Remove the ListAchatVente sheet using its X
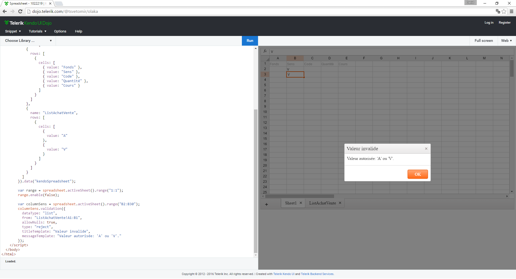The height and width of the screenshot is (279, 516). pyautogui.click(x=340, y=203)
